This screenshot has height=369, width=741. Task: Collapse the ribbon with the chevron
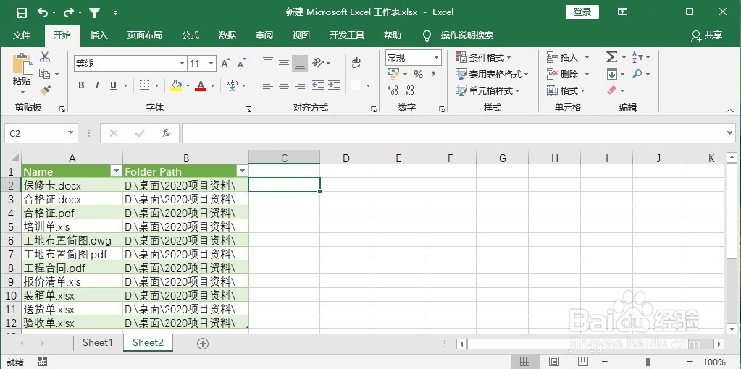(x=729, y=109)
